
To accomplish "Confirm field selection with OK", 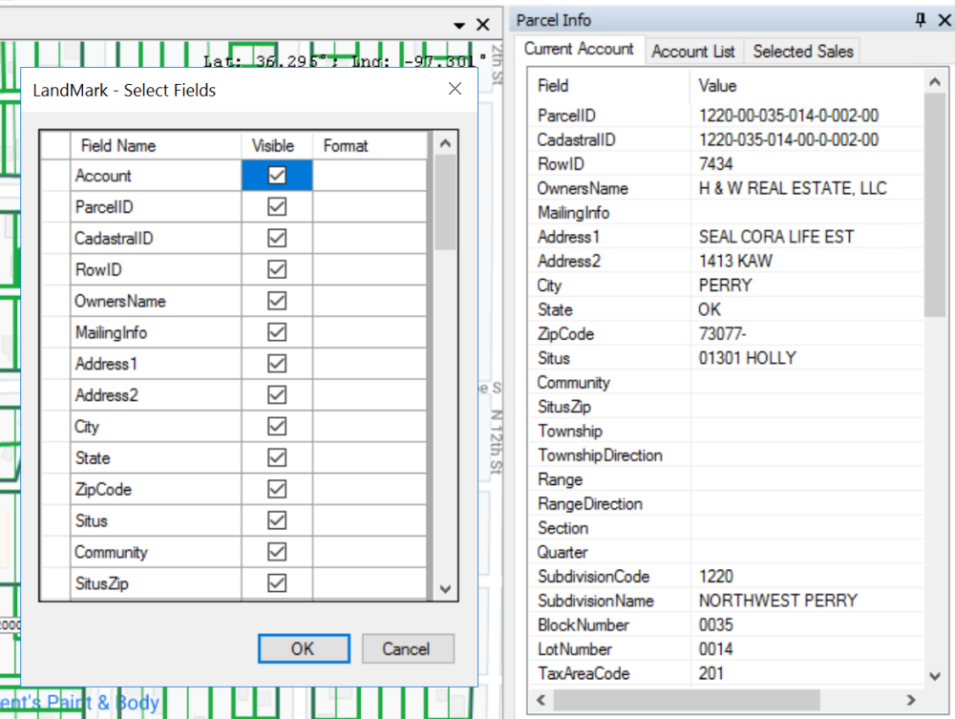I will 304,648.
